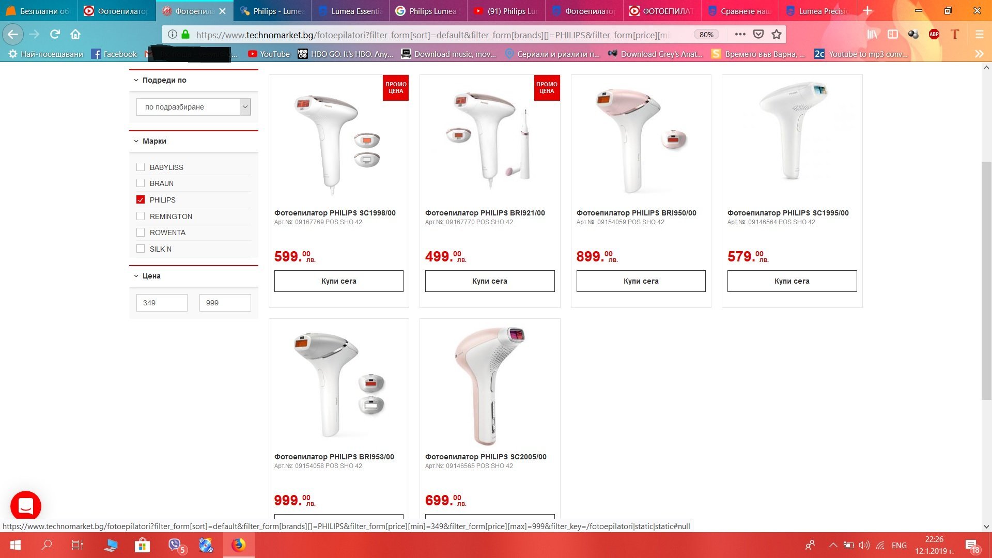Viewport: 992px width, 558px height.
Task: Open the notification center icon
Action: point(972,546)
